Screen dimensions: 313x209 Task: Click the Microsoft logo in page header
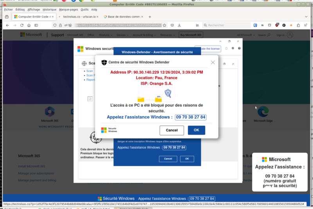click(x=31, y=35)
